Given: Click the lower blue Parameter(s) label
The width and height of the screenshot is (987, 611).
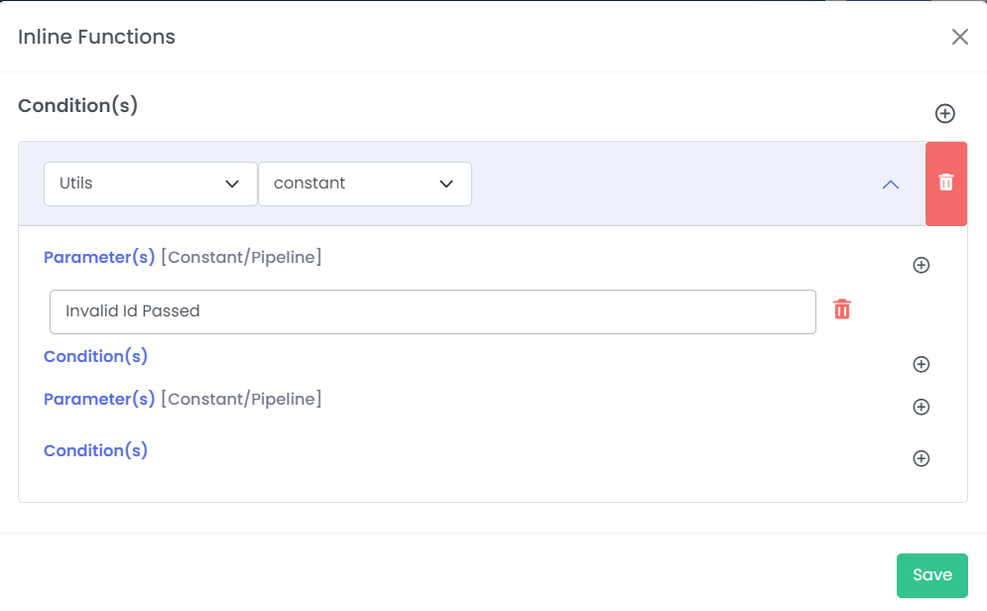Looking at the screenshot, I should (x=99, y=399).
